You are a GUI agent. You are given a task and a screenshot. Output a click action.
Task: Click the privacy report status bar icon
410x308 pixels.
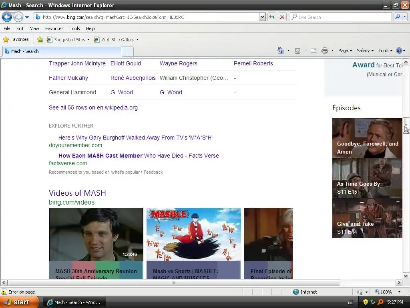coord(360,292)
